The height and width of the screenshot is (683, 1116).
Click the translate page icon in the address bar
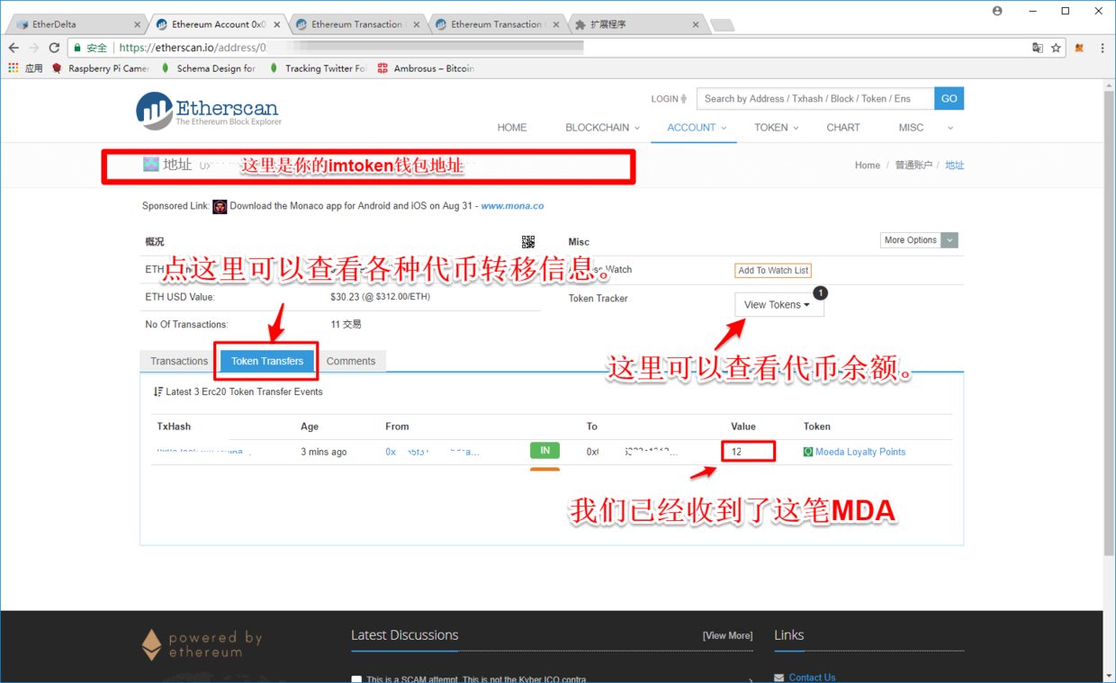pyautogui.click(x=1037, y=48)
